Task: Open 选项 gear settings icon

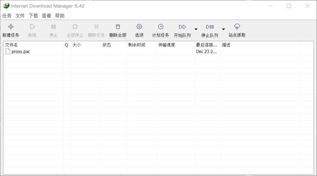Action: tap(139, 27)
